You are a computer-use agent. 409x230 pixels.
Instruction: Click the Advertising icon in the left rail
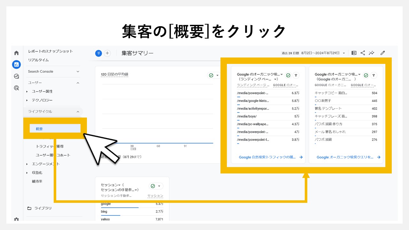tap(16, 88)
